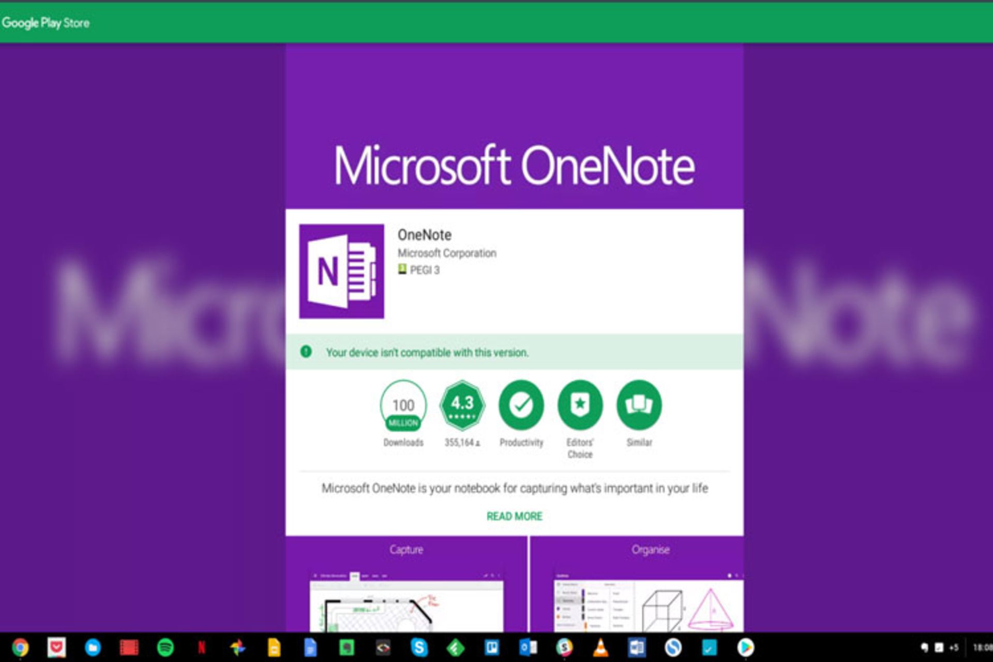Open the system clock status area

coord(983,648)
